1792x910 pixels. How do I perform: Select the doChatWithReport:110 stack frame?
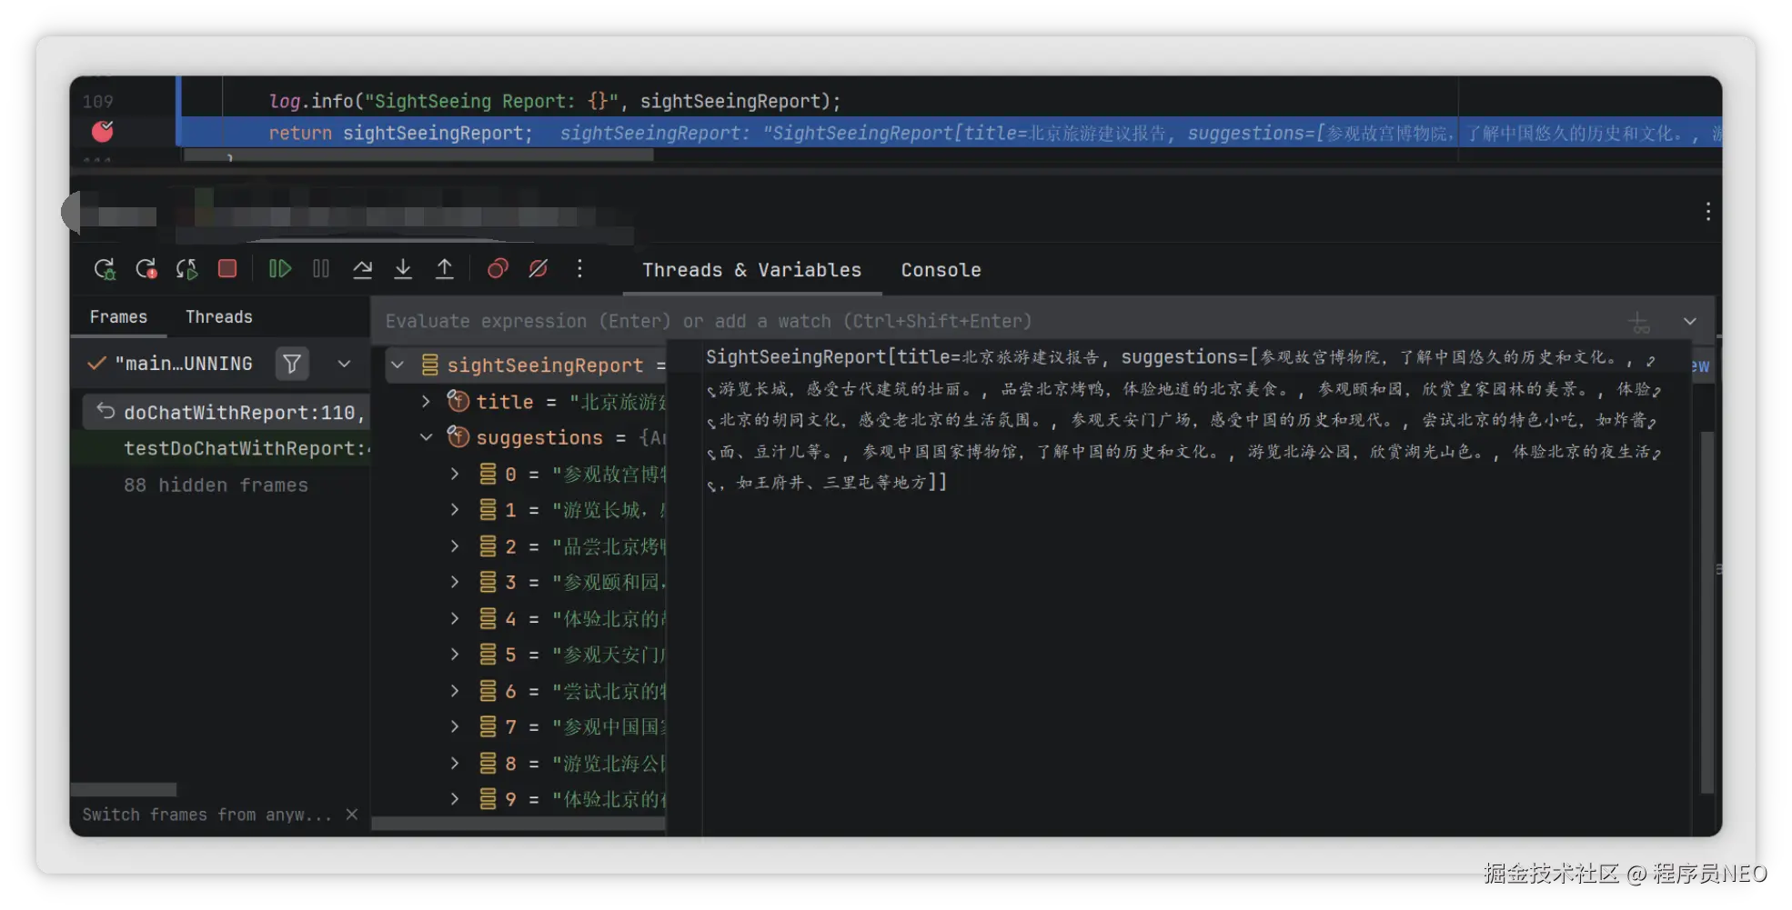[x=227, y=413]
